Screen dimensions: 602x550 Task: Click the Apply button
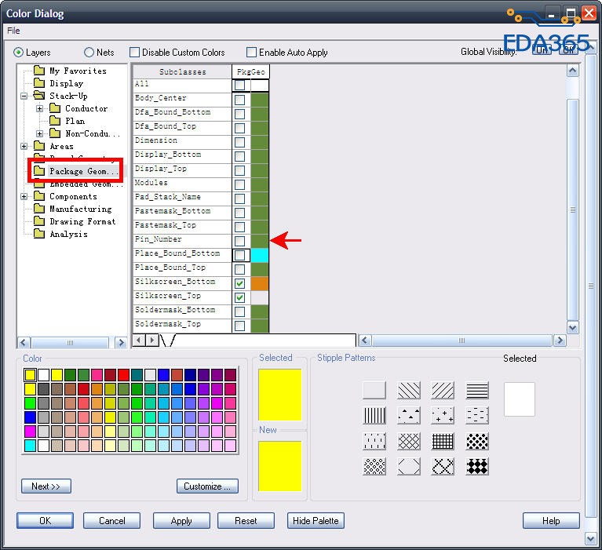click(181, 521)
